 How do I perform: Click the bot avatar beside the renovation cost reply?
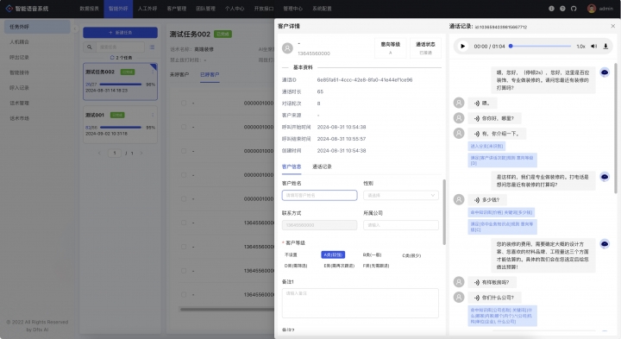(x=605, y=244)
